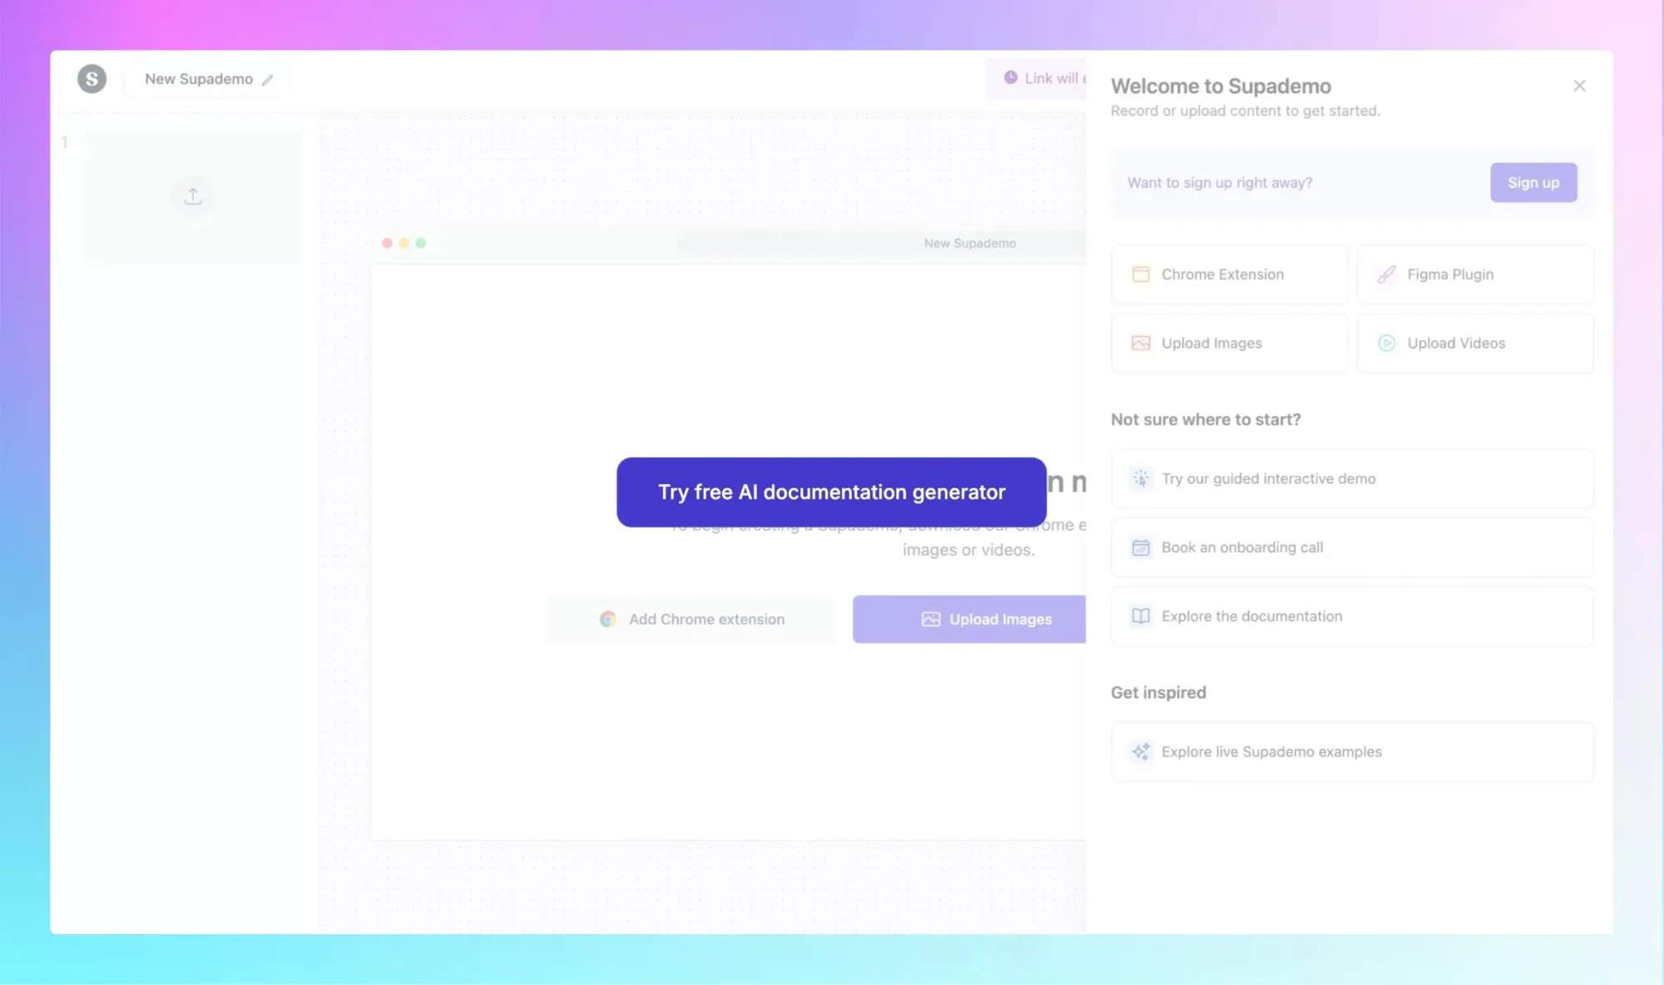Click the upload arrow icon in slide thumbnail

point(192,196)
